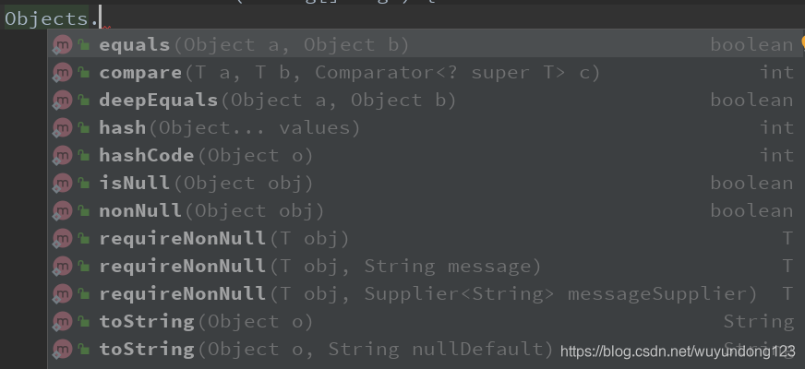Screen dimensions: 805x369
Task: Click the method icon beside compare
Action: (x=62, y=72)
